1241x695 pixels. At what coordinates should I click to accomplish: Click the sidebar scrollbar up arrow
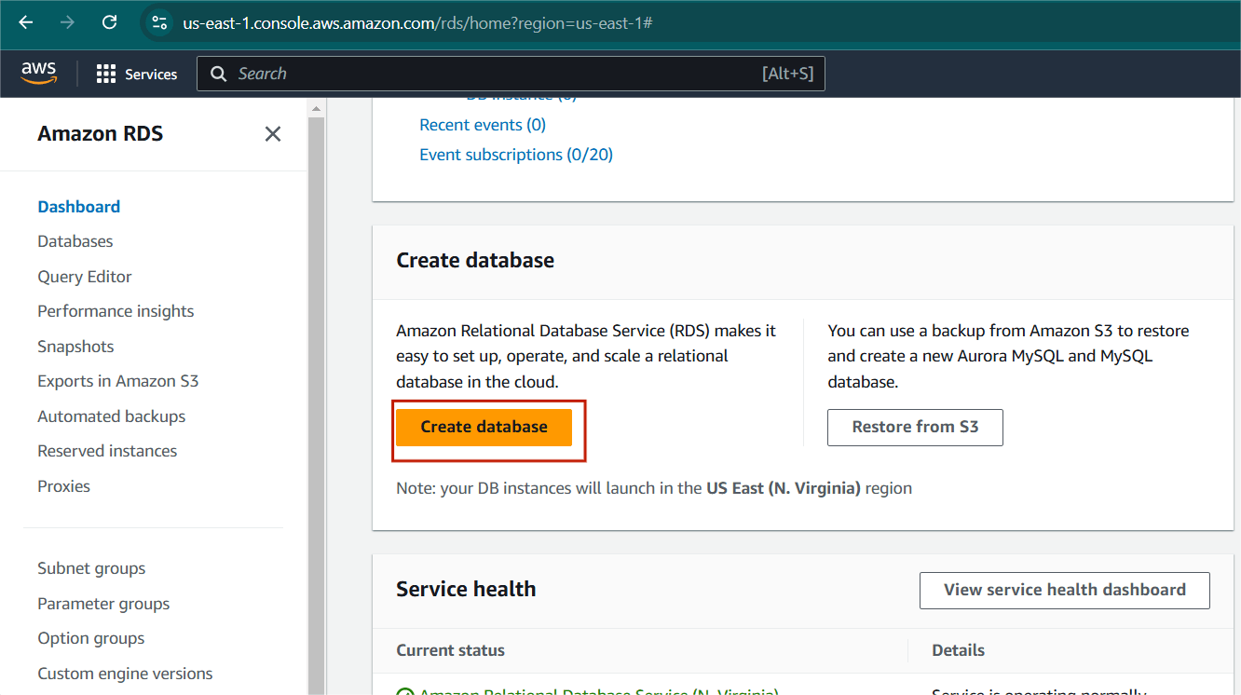[x=317, y=109]
